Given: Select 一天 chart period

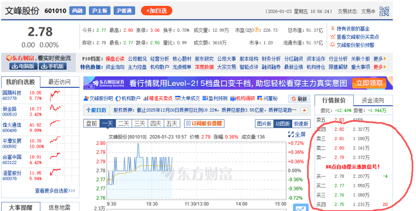Looking at the screenshot, I should pyautogui.click(x=108, y=124).
